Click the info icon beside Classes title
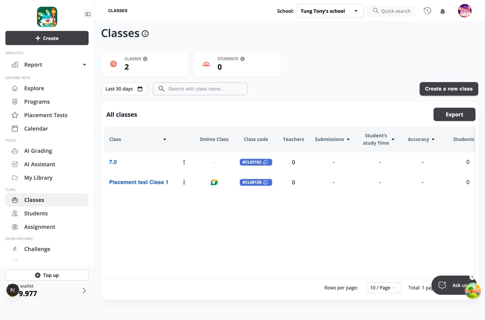The width and height of the screenshot is (485, 320). 145,34
